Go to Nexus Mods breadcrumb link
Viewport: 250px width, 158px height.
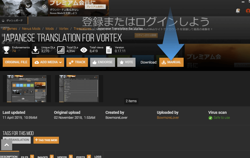point(31,29)
